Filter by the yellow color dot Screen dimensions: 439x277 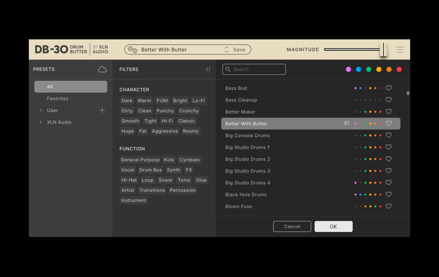[379, 69]
